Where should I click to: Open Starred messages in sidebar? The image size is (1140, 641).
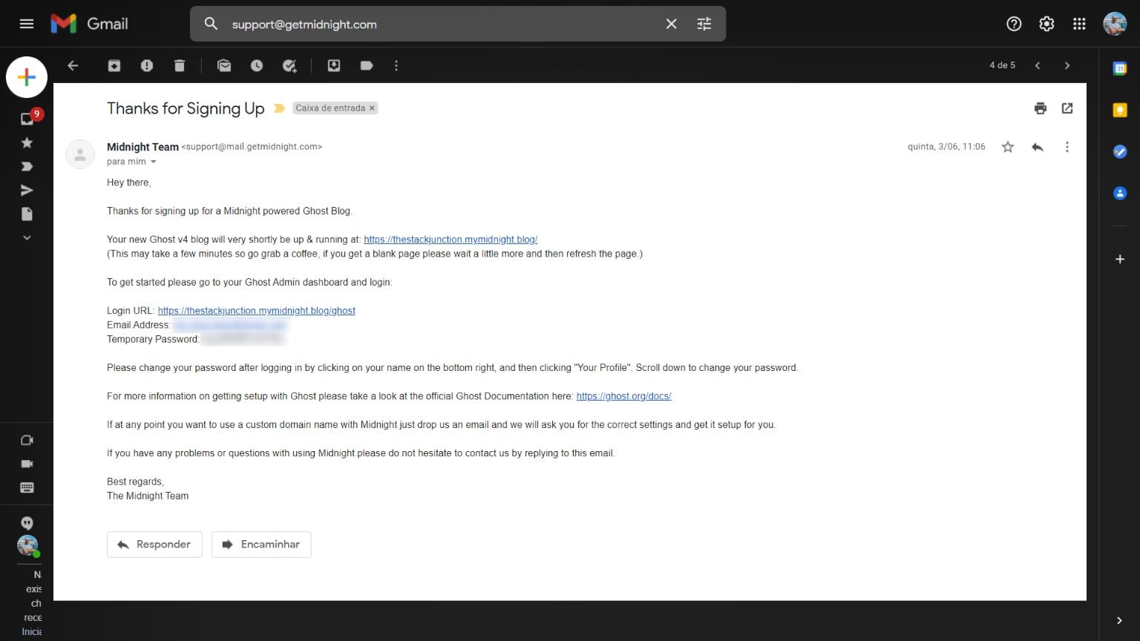[x=27, y=142]
